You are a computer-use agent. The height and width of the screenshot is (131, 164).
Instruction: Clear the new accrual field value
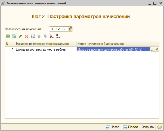point(157,49)
